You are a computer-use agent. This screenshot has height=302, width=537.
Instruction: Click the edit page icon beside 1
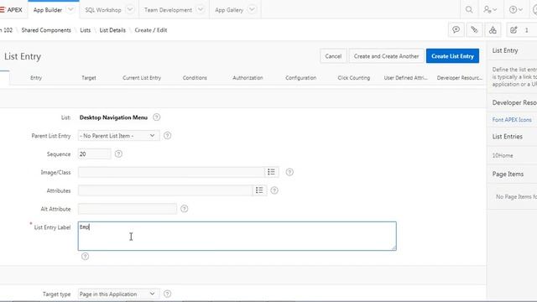coord(514,30)
